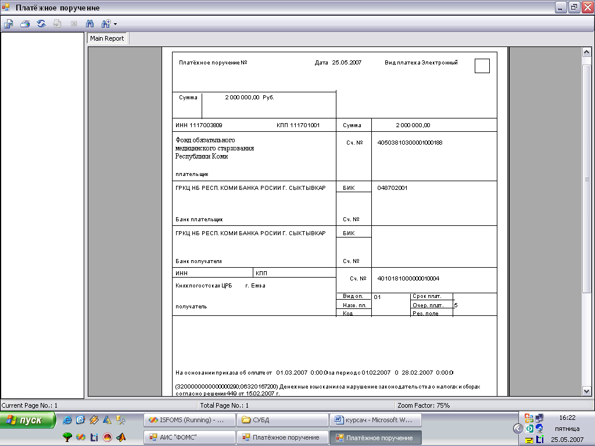Click the Print Report printer icon

pos(25,24)
